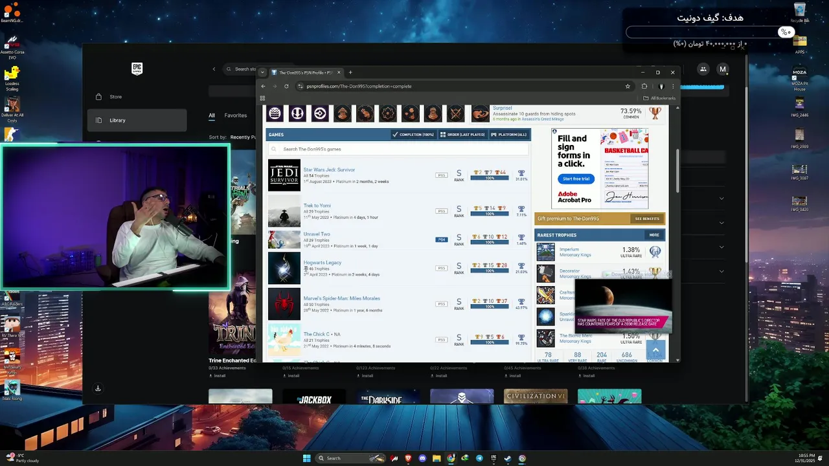Image resolution: width=829 pixels, height=466 pixels.
Task: Open the Epic Games launcher logo
Action: click(x=137, y=69)
